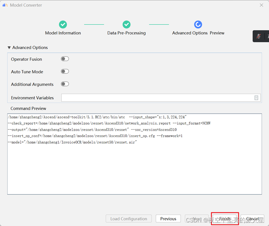Click the Model Information completed step checkmark
Image resolution: width=269 pixels, height=226 pixels.
coord(63,25)
